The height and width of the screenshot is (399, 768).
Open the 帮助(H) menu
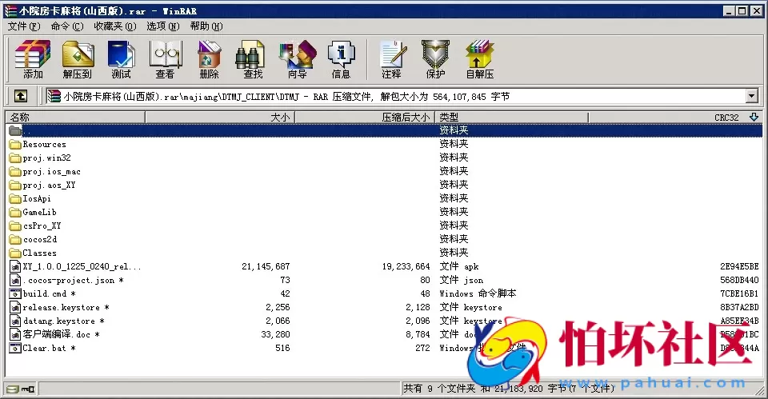tap(206, 26)
